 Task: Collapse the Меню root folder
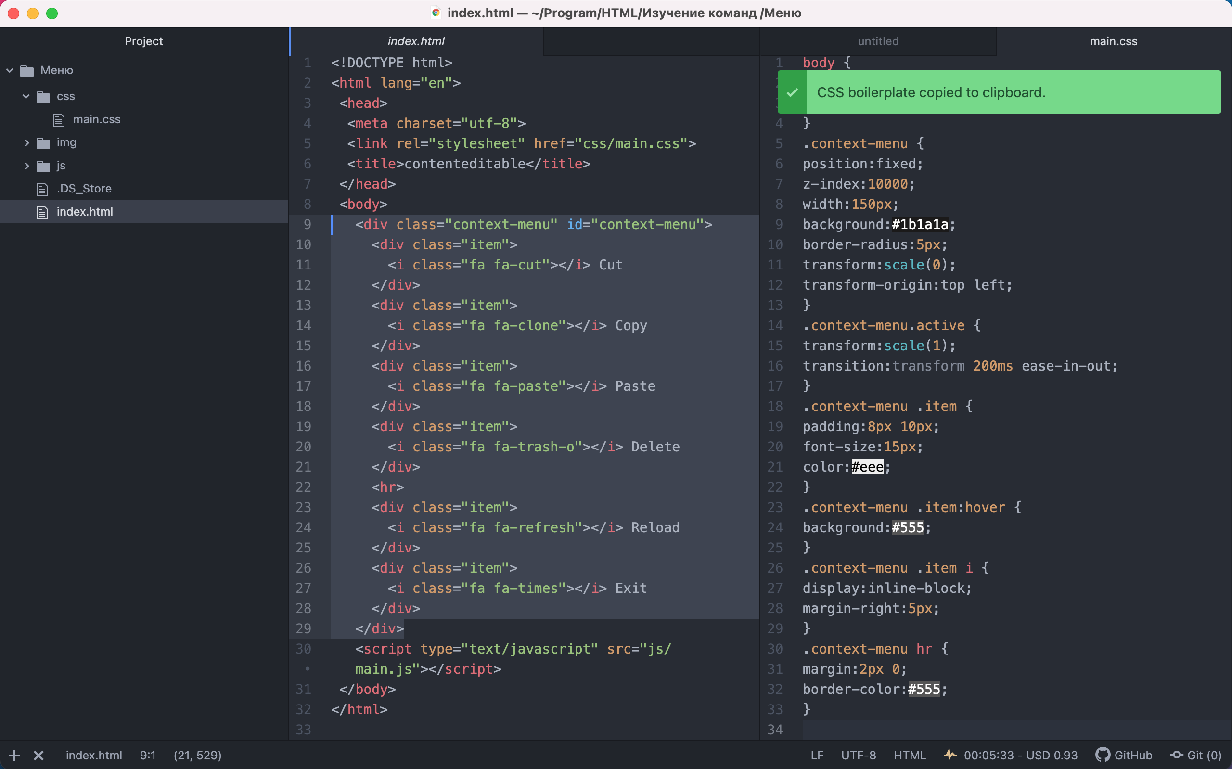coord(10,70)
